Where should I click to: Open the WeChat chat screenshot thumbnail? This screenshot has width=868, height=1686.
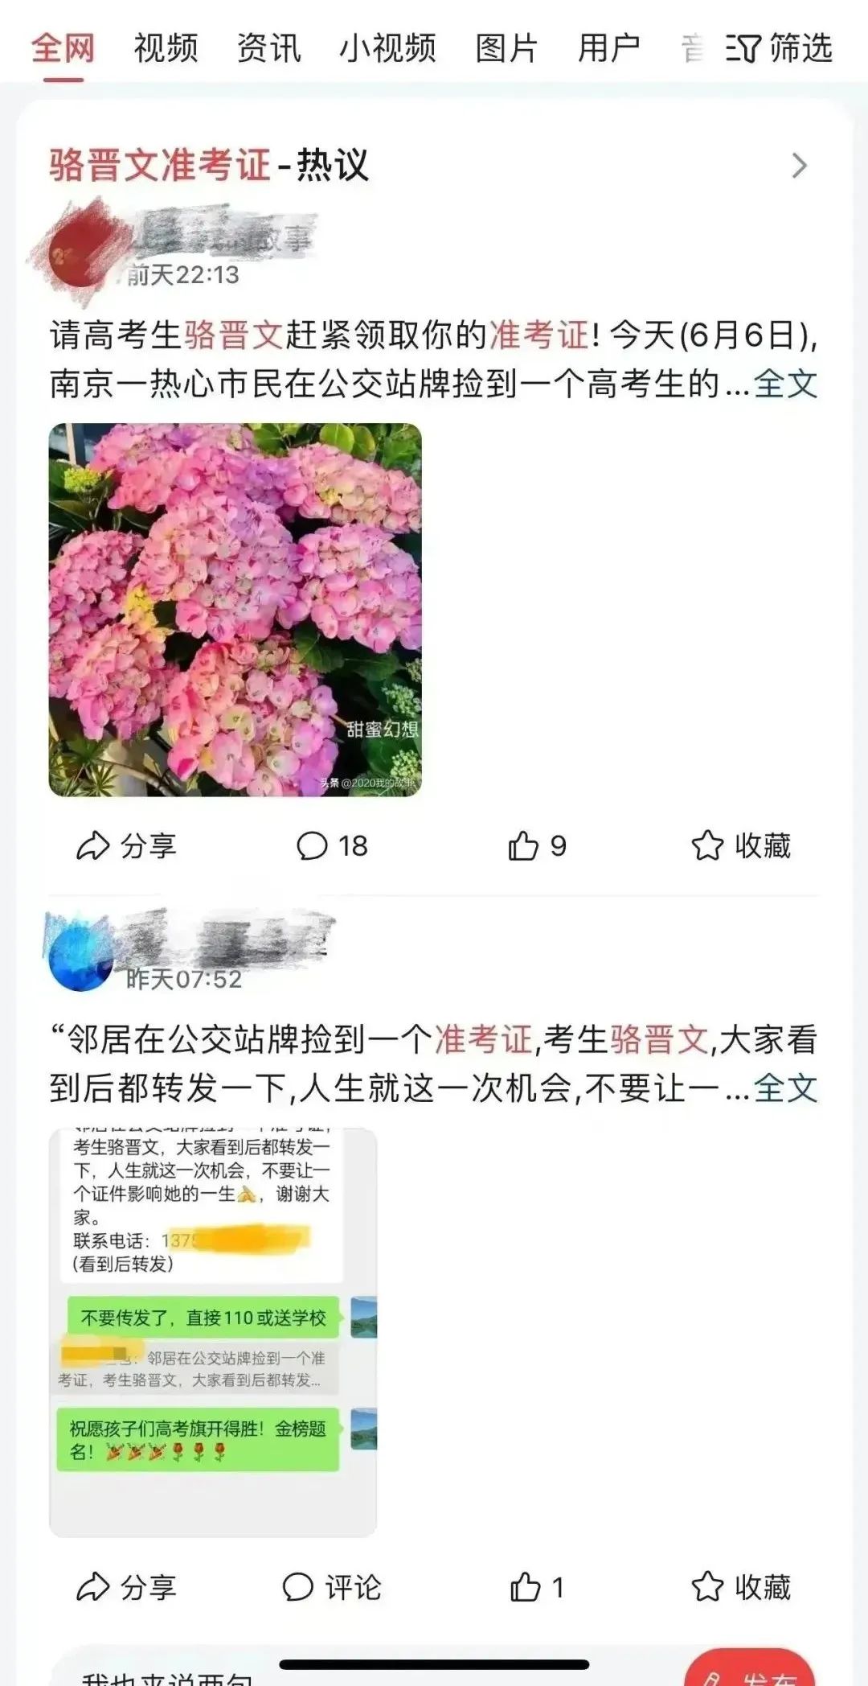point(213,1331)
